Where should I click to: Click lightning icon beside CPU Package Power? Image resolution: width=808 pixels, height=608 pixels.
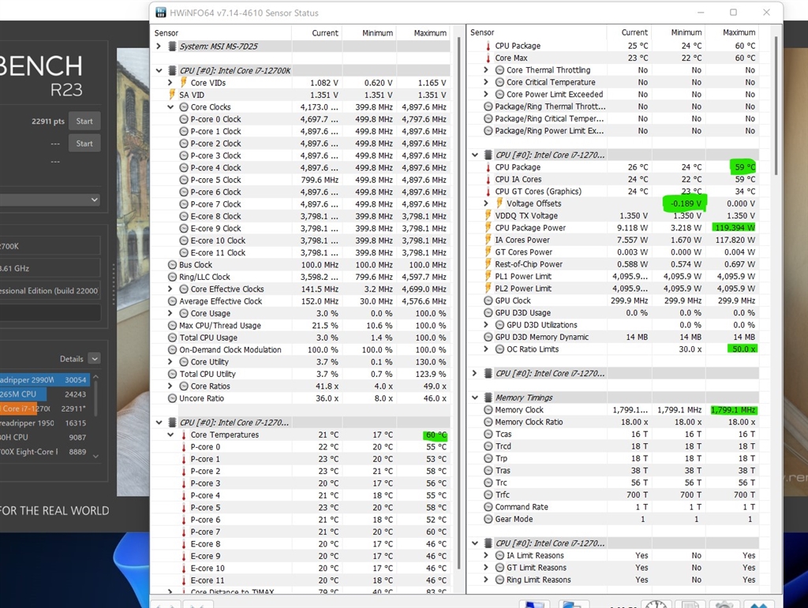[x=488, y=228]
